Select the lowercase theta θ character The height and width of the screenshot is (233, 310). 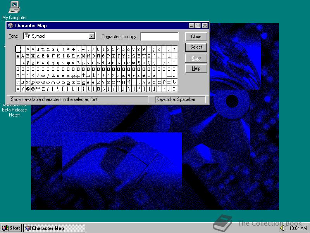pos(103,63)
